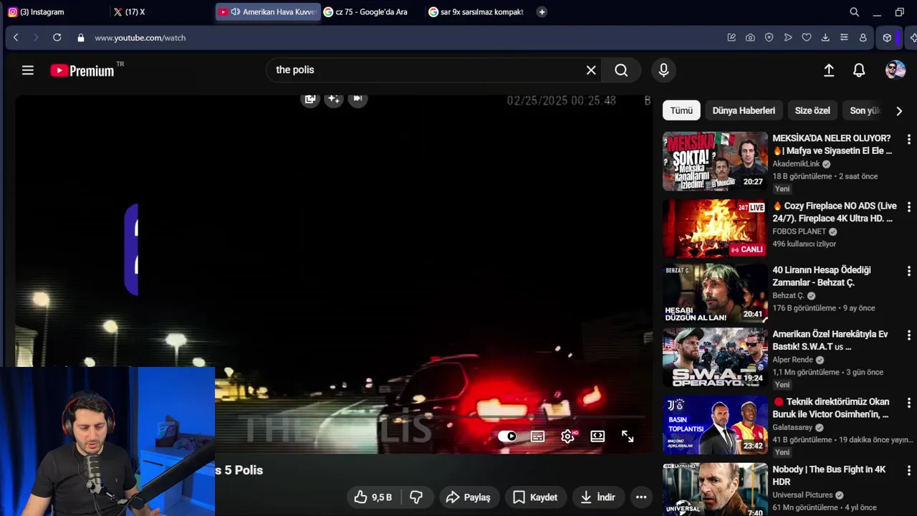Start voice search with microphone
This screenshot has height=516, width=917.
pos(663,70)
